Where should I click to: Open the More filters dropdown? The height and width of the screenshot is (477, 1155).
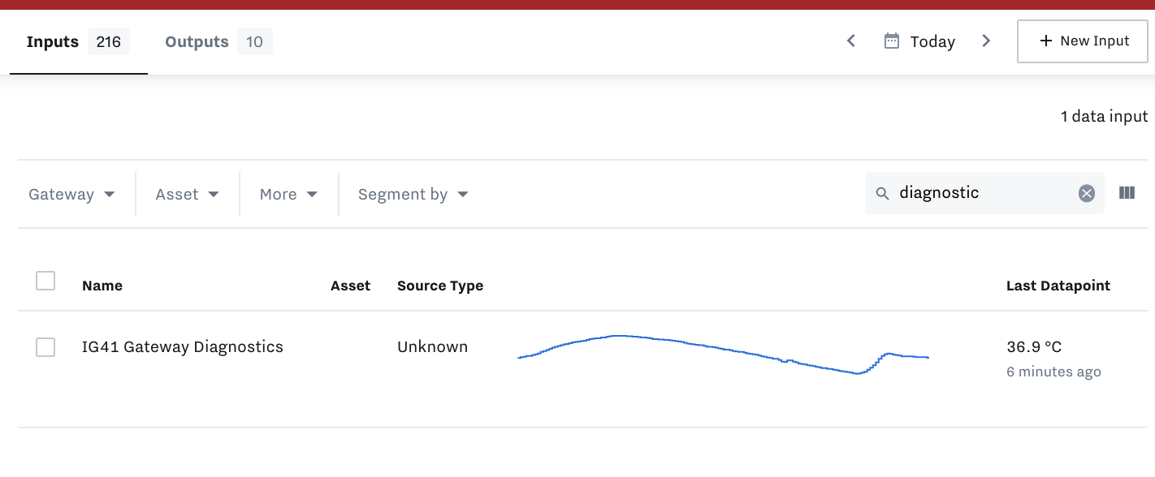[288, 195]
